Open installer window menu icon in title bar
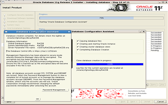Screen dimensions: 168x105 point(3,2)
